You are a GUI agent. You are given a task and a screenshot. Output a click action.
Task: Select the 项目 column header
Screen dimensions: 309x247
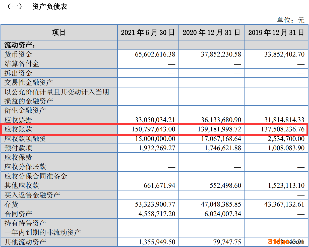[59, 32]
